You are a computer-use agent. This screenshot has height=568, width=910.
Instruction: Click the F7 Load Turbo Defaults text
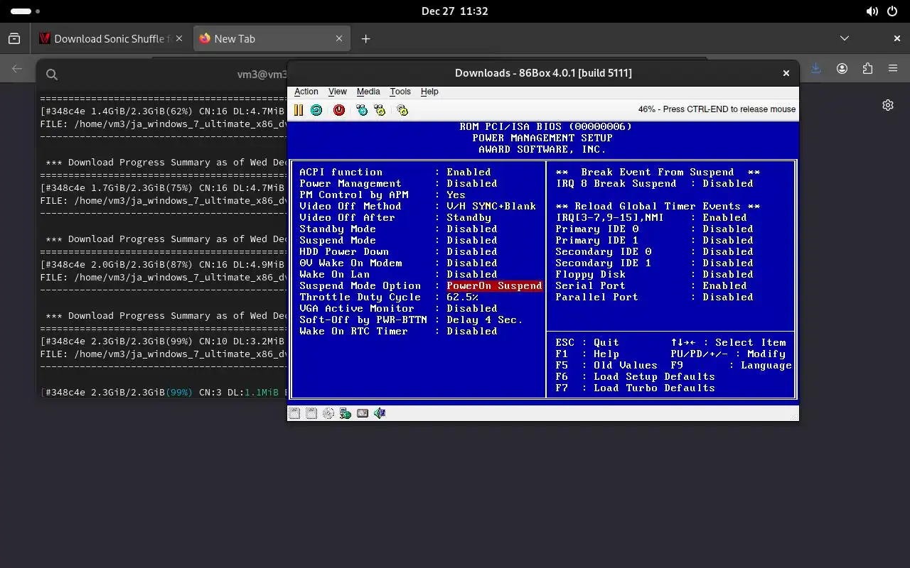[x=636, y=388]
